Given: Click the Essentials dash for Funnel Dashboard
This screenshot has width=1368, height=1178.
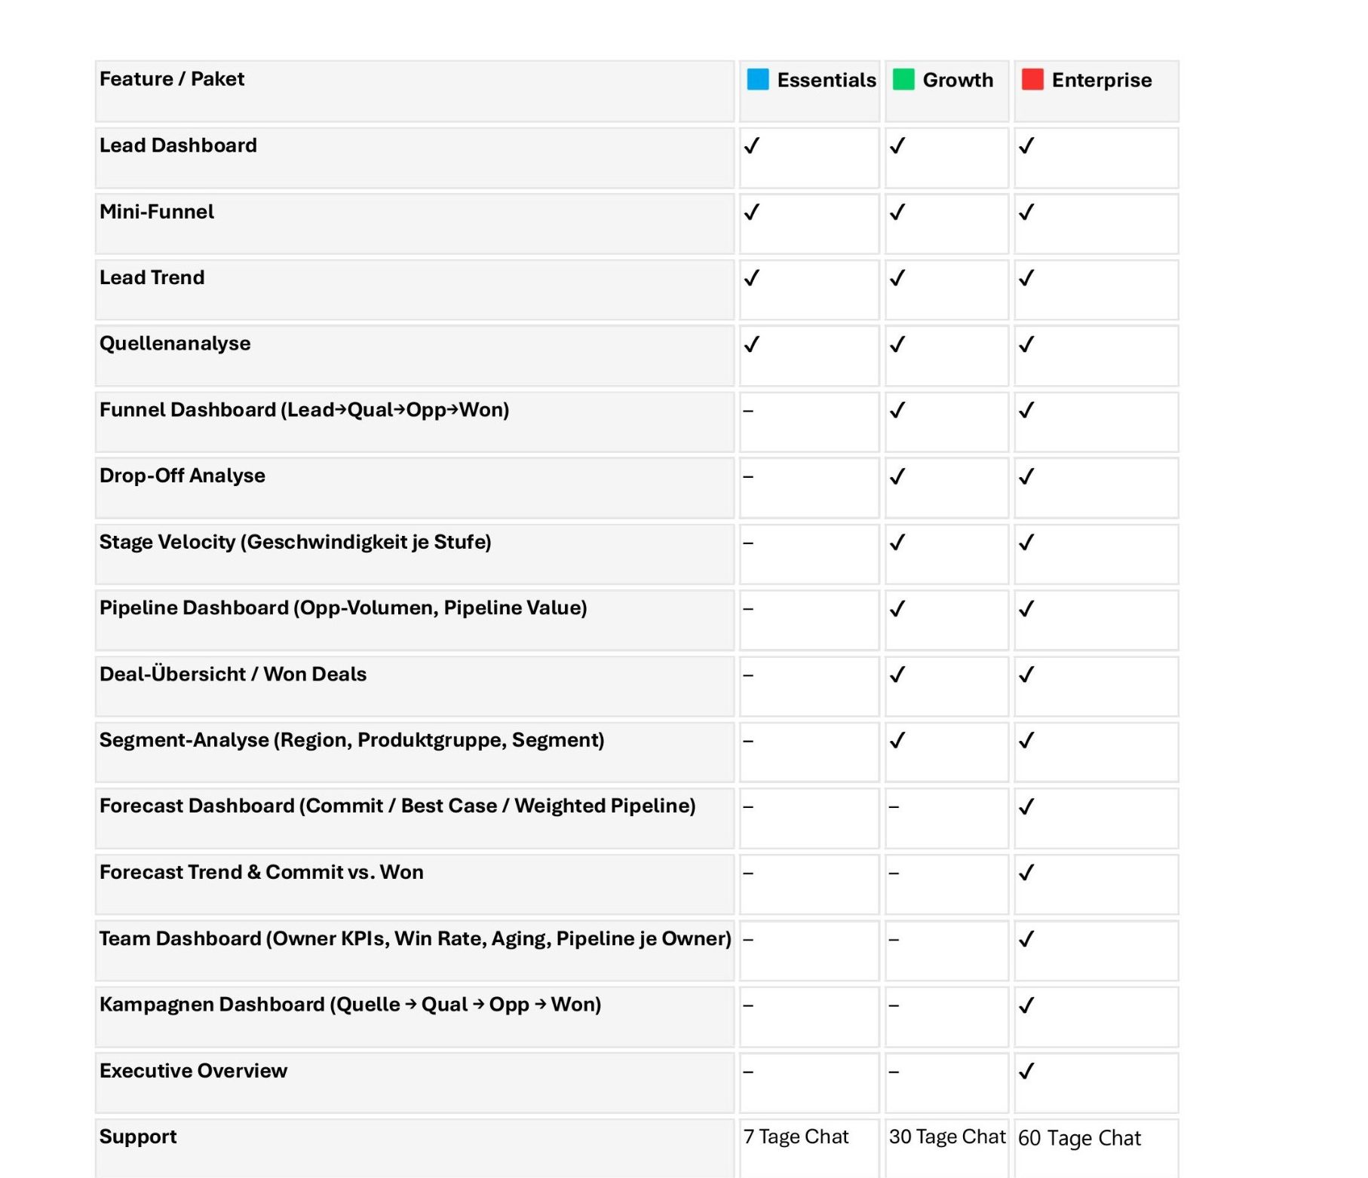Looking at the screenshot, I should [748, 411].
